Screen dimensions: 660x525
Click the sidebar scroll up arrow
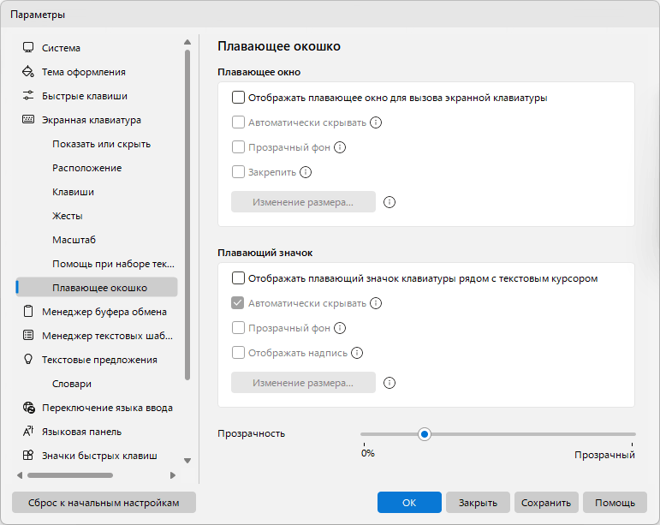coord(187,42)
